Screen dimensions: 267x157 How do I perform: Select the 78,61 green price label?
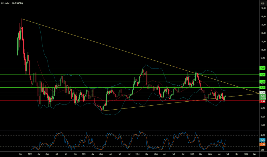coord(263,68)
